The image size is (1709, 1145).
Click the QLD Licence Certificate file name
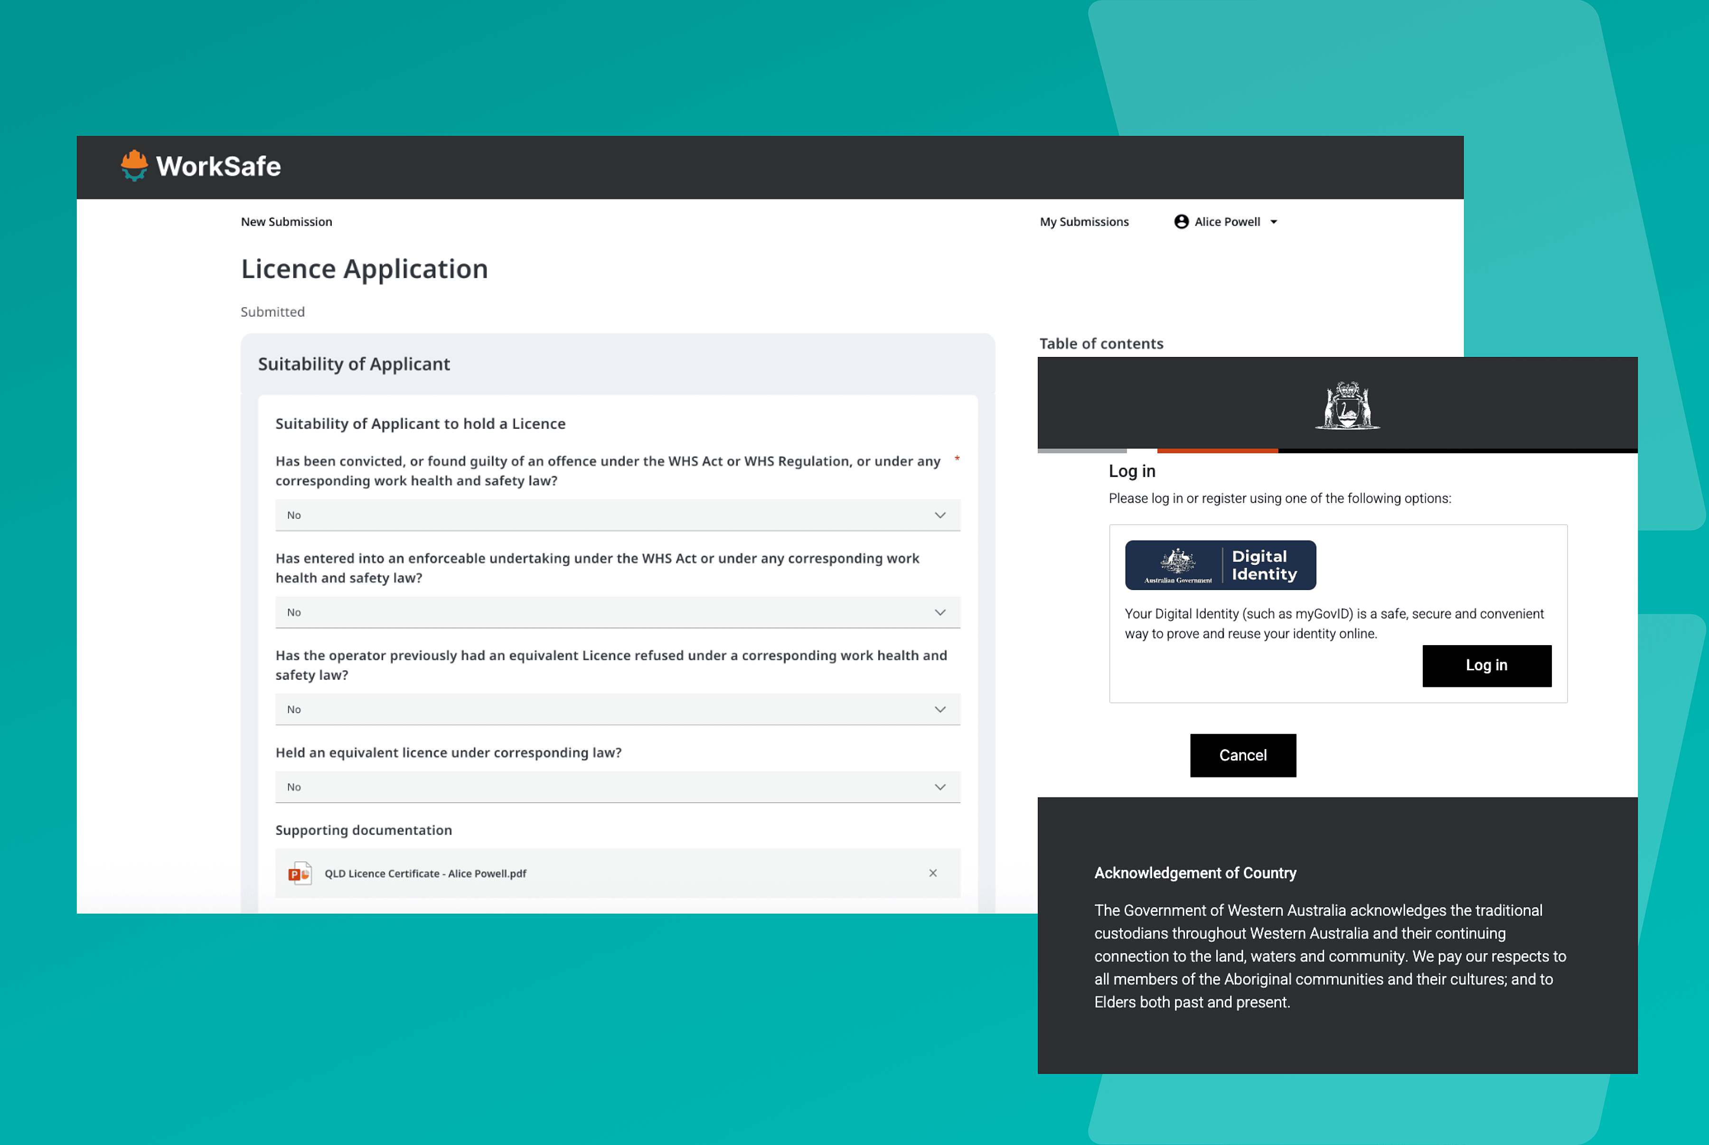tap(425, 873)
